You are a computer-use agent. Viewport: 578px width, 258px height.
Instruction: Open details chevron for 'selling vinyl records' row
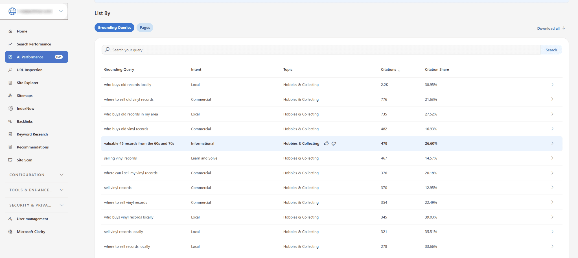point(552,158)
